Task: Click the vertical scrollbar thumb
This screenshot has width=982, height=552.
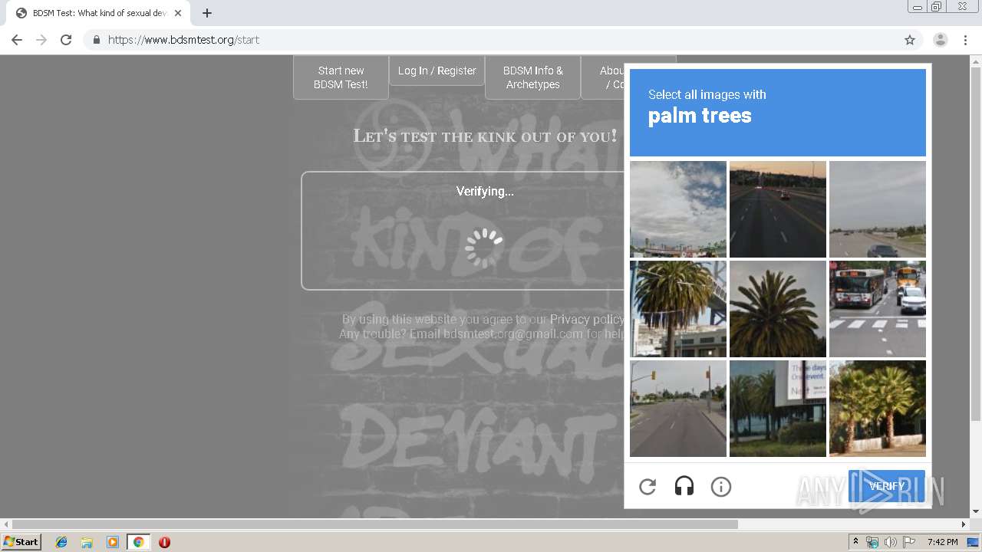Action: [x=976, y=242]
